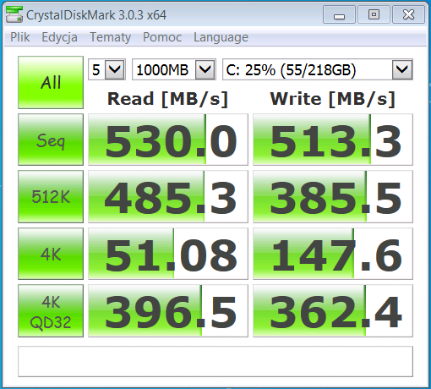Click the empty comment field at bottom

pyautogui.click(x=215, y=361)
